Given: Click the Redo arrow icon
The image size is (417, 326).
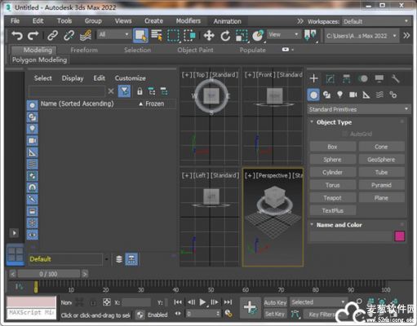Looking at the screenshot, I should click(33, 36).
